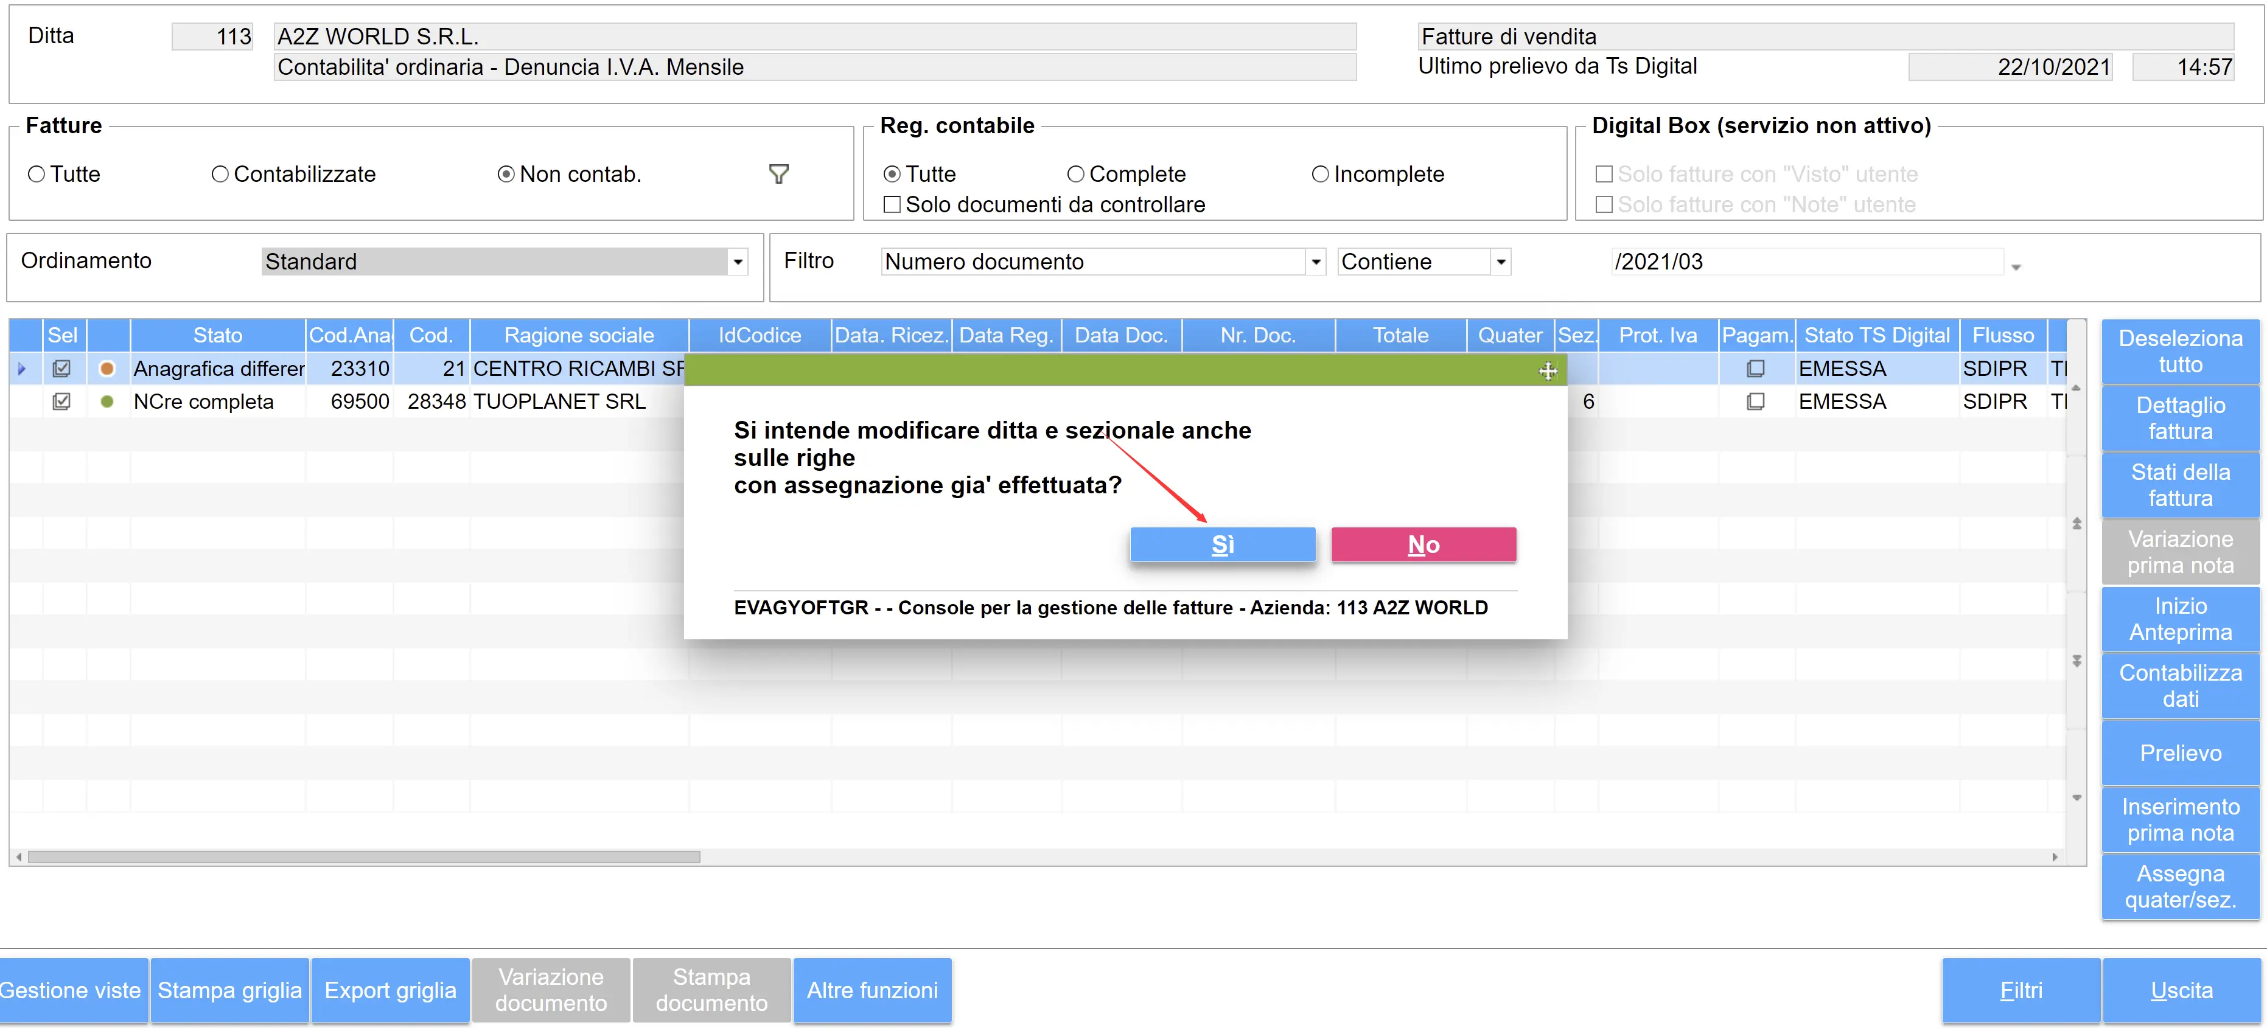Click the move cross icon on dialog header
Image resolution: width=2267 pixels, height=1028 pixels.
tap(1547, 371)
